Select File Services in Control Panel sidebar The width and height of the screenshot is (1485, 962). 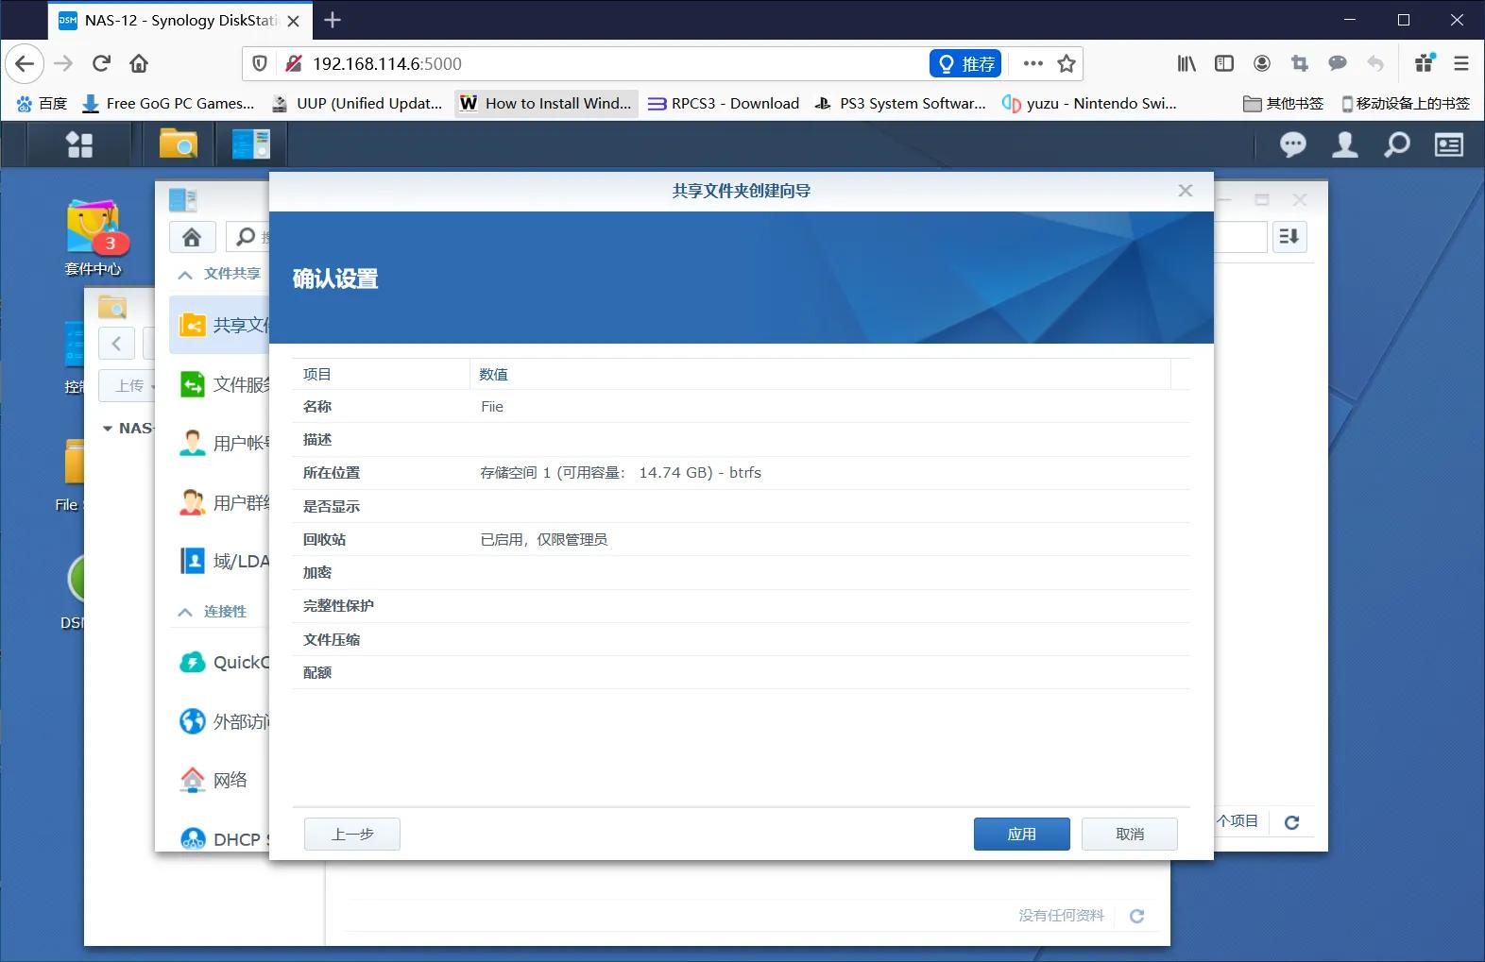tap(220, 384)
